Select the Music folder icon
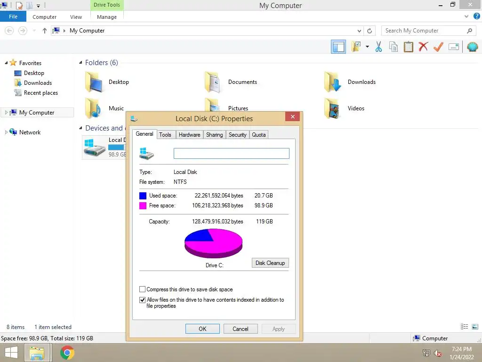This screenshot has height=362, width=482. click(93, 108)
